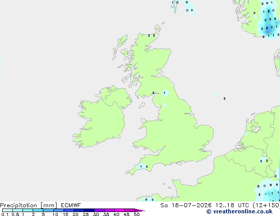
Task: Click the 35–40 mm legend color swatch
Action: 110,210
